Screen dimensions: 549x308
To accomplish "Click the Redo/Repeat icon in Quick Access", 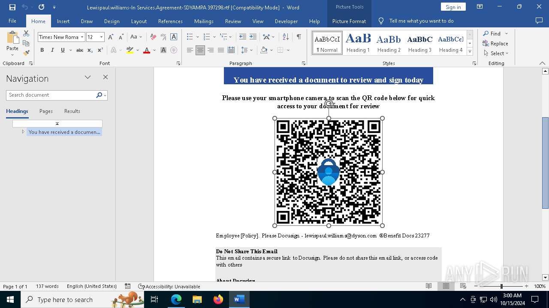I will 41,7.
